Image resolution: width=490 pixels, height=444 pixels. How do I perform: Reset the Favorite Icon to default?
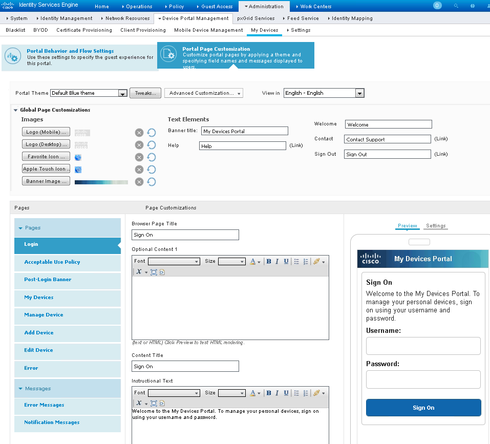[152, 157]
